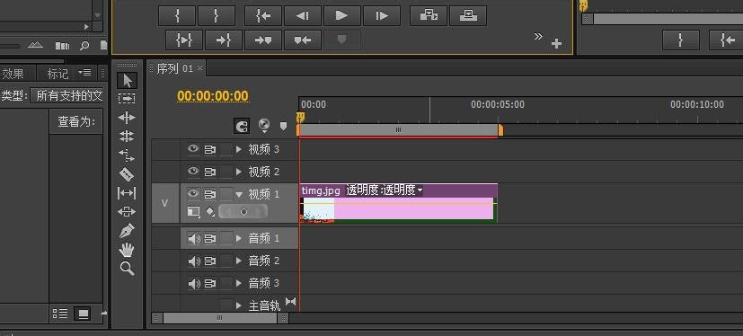This screenshot has width=743, height=336.
Task: Select the Ripple Edit tool
Action: click(127, 118)
